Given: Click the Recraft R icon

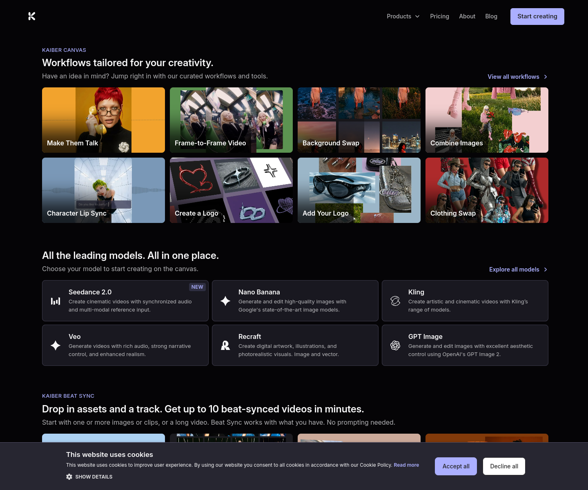Looking at the screenshot, I should [x=225, y=345].
